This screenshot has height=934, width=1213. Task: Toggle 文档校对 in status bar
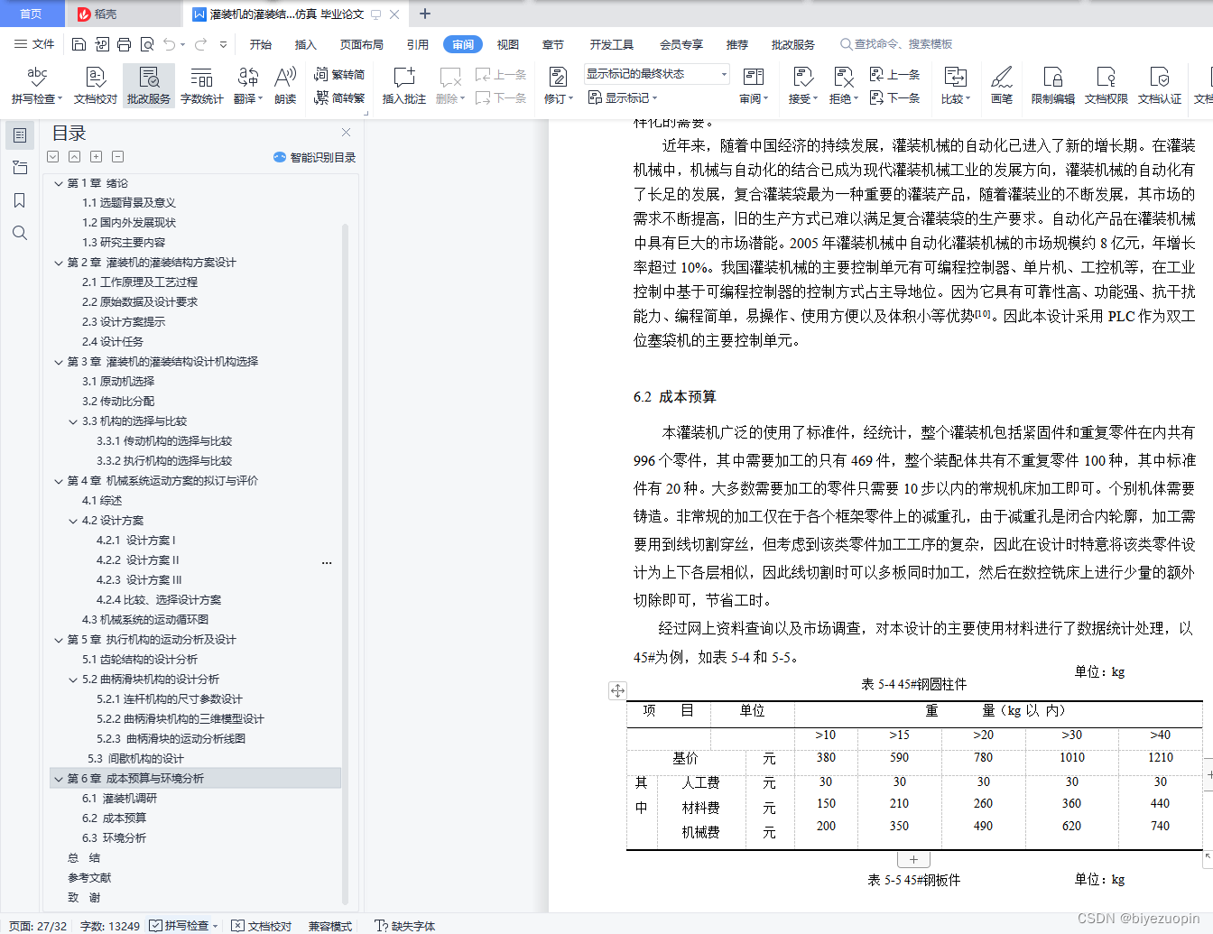tap(262, 926)
